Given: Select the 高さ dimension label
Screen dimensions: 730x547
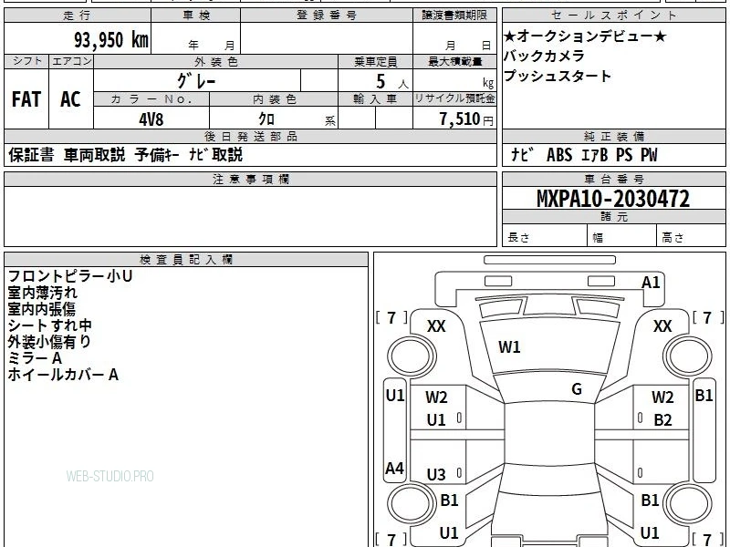Looking at the screenshot, I should pos(673,238).
